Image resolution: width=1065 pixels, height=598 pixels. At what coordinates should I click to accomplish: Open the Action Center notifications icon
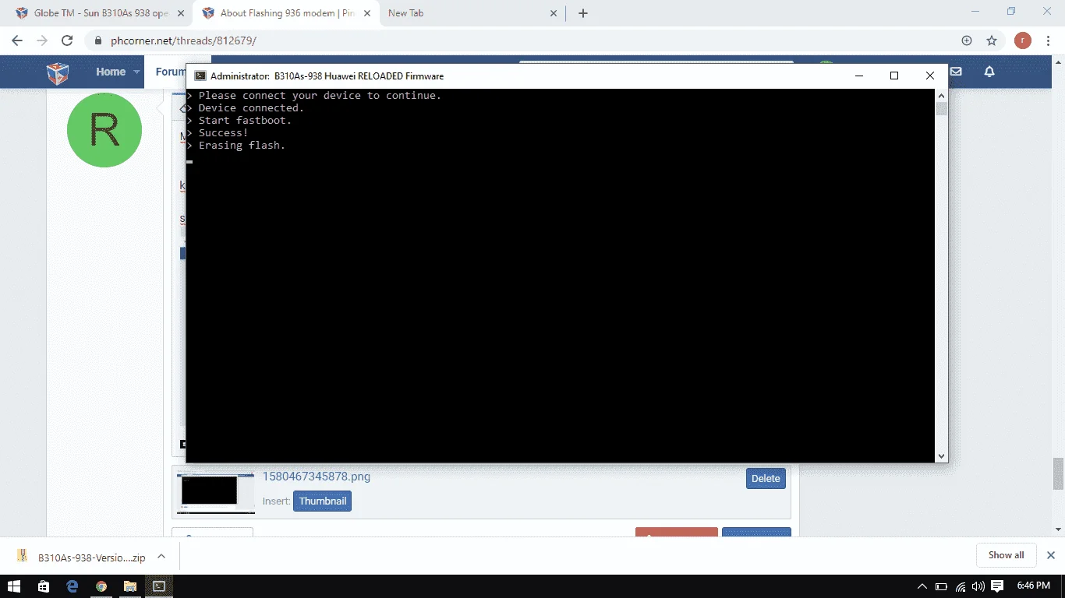pos(997,586)
